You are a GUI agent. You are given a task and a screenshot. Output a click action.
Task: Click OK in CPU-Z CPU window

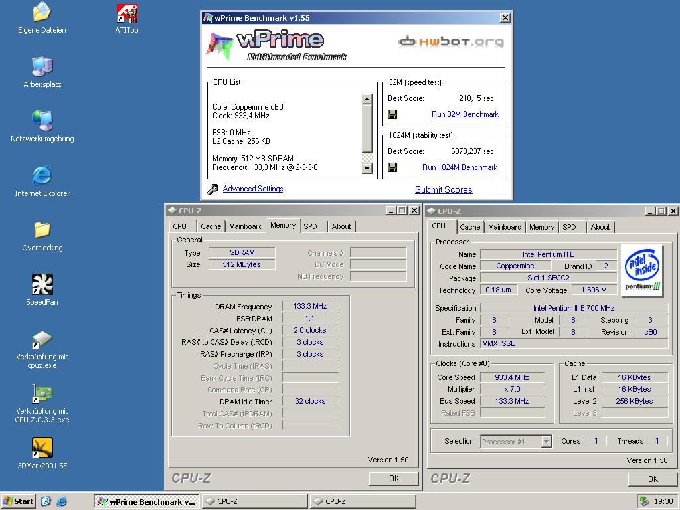pyautogui.click(x=653, y=479)
